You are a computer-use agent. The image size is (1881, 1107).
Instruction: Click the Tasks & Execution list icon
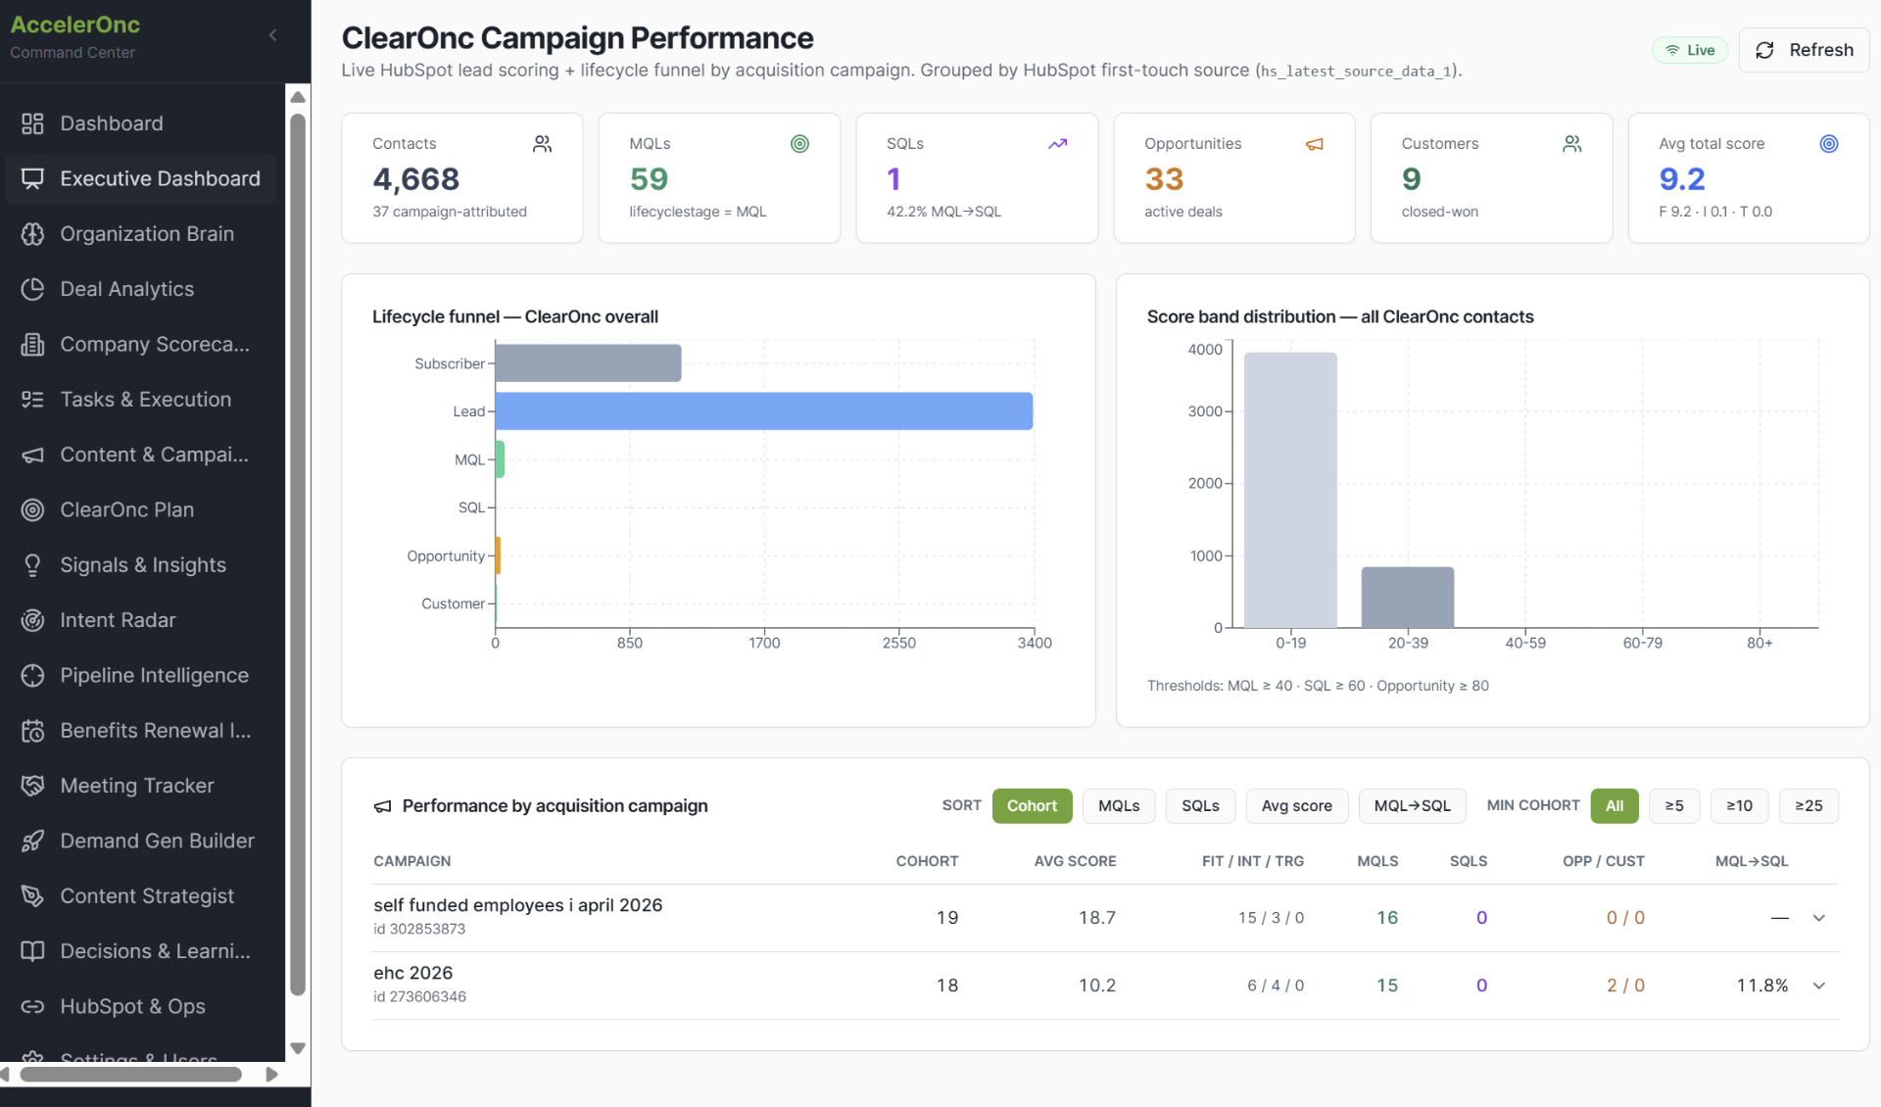point(32,400)
